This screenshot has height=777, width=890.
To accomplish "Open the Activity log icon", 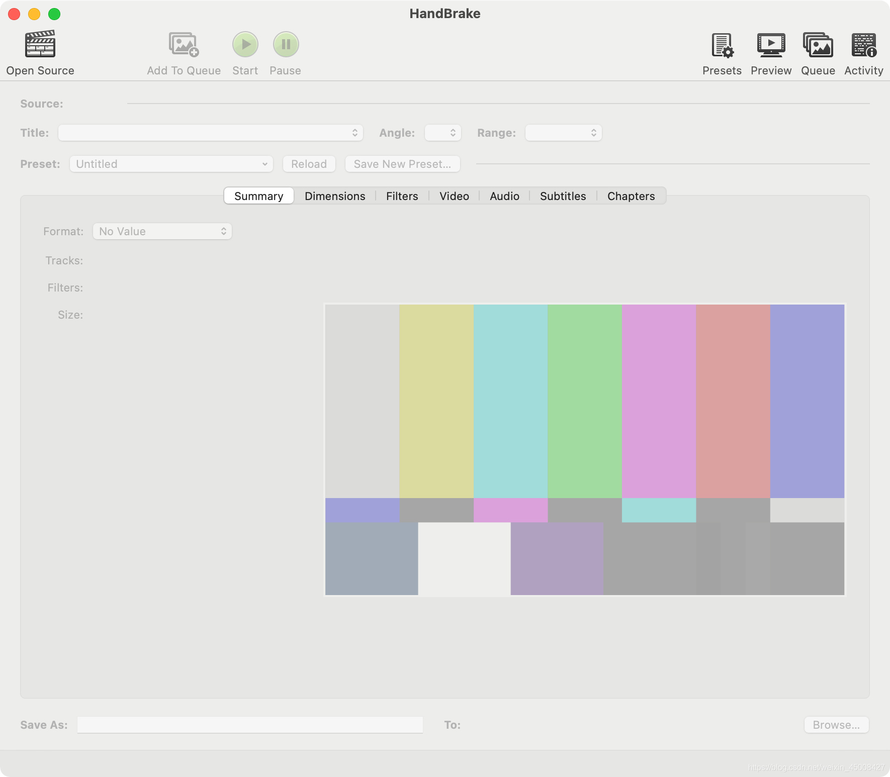I will pyautogui.click(x=864, y=45).
